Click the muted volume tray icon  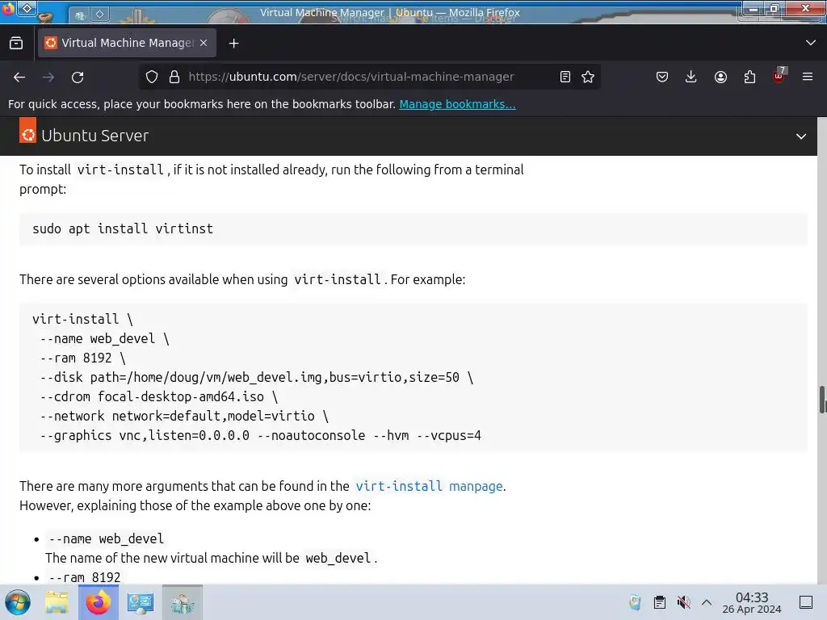[x=683, y=602]
